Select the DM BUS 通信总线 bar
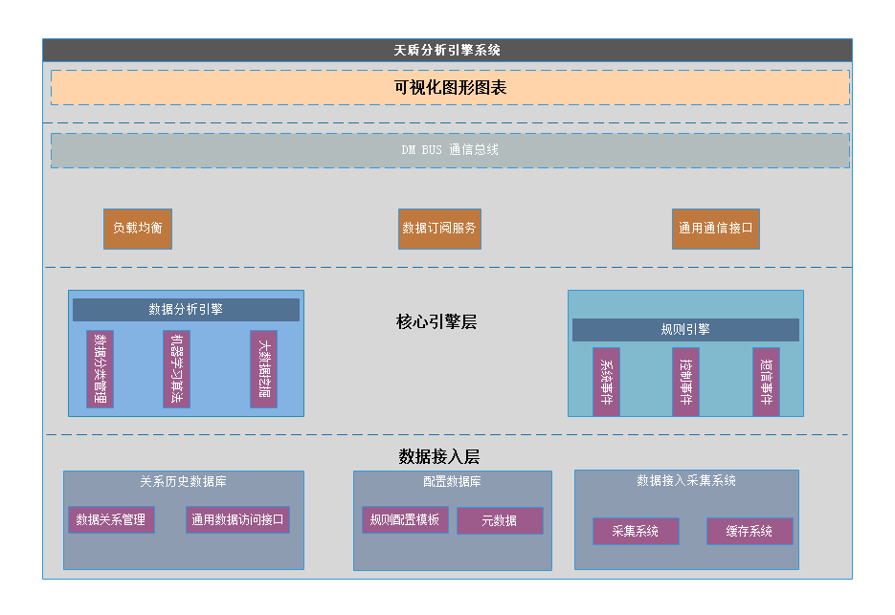Screen dimensions: 895x615 pyautogui.click(x=450, y=150)
